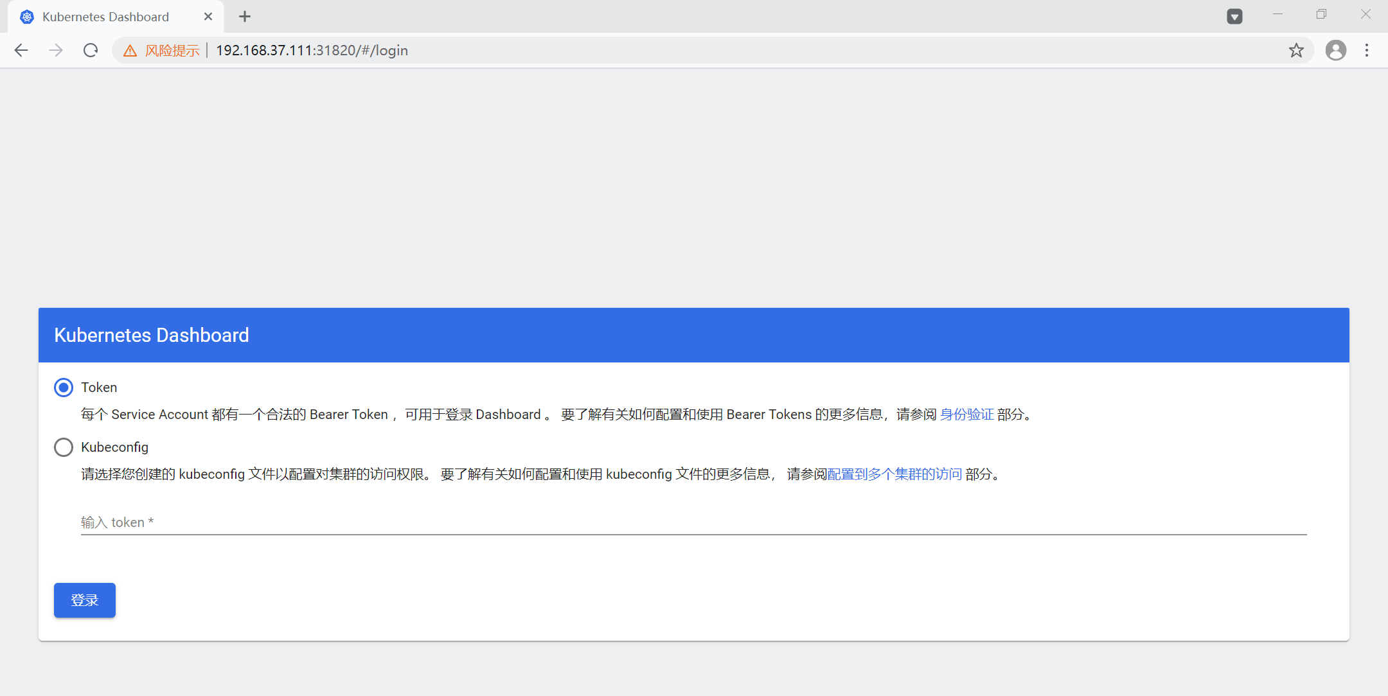Go back to the previous page
This screenshot has height=696, width=1388.
point(21,50)
